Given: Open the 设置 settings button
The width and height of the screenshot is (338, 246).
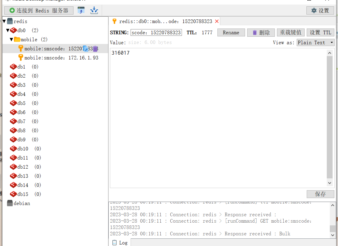Looking at the screenshot, I should click(x=320, y=11).
